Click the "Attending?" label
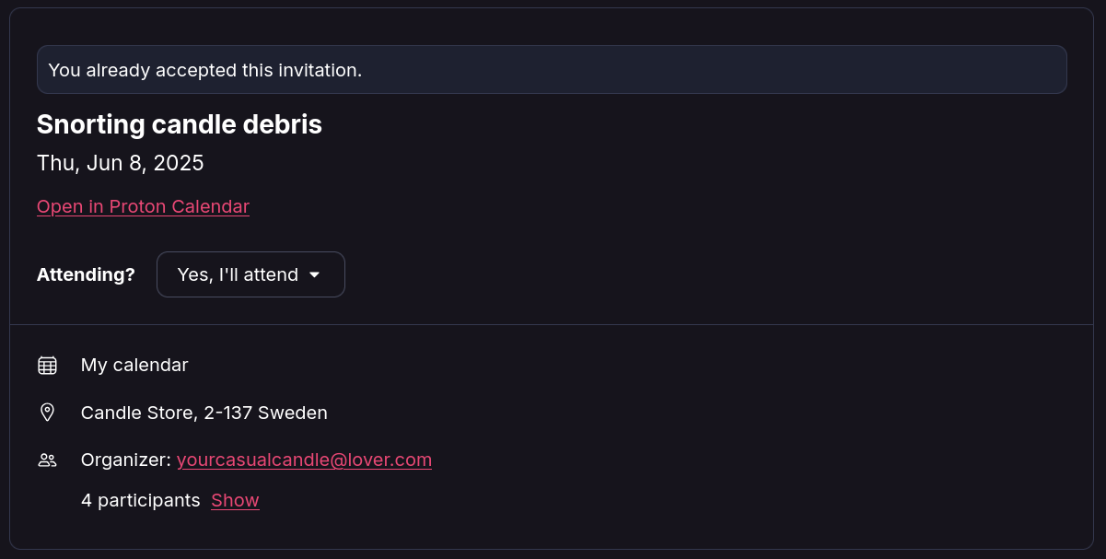1106x559 pixels. (86, 274)
